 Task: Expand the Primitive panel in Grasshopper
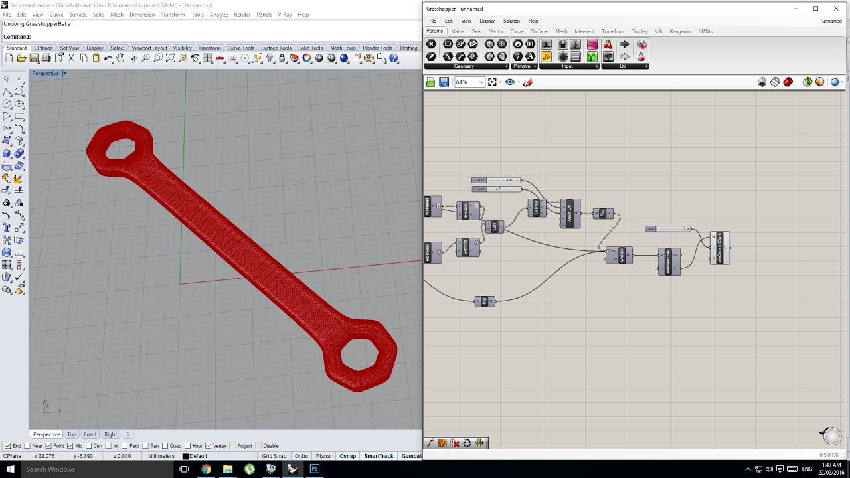click(x=535, y=66)
